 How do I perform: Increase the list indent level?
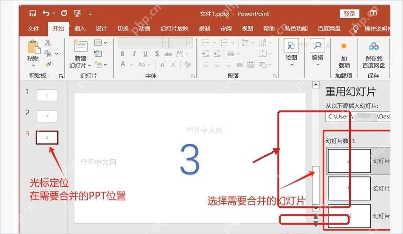click(217, 53)
